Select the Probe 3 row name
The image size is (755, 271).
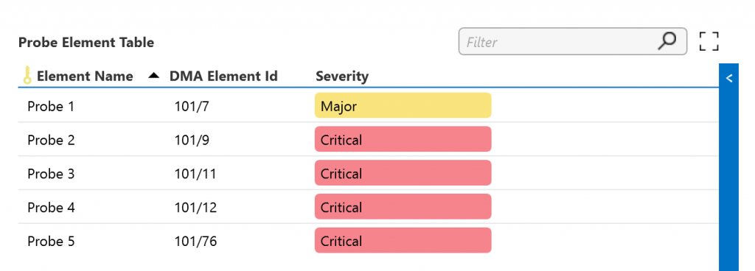[51, 174]
